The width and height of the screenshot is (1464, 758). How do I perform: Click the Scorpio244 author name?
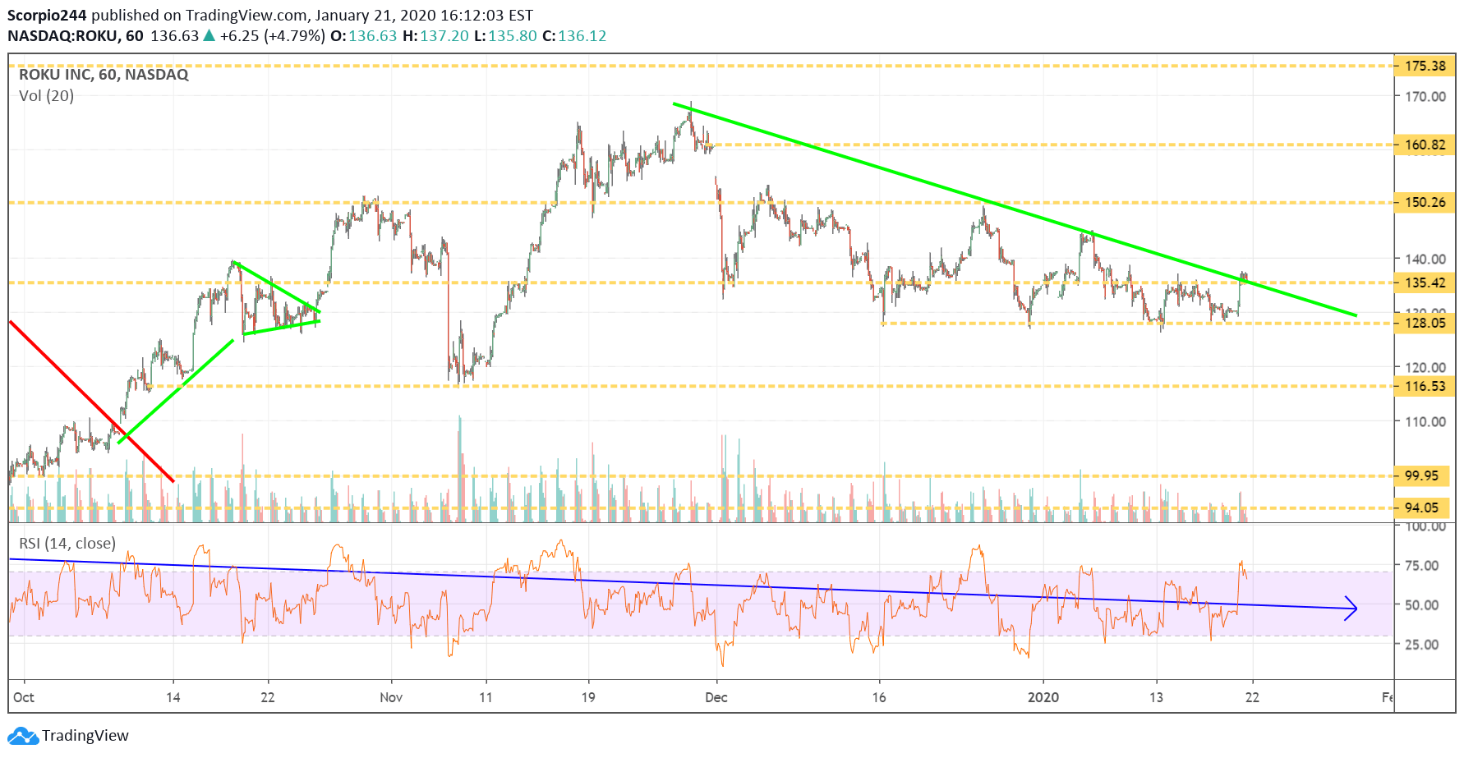point(47,16)
